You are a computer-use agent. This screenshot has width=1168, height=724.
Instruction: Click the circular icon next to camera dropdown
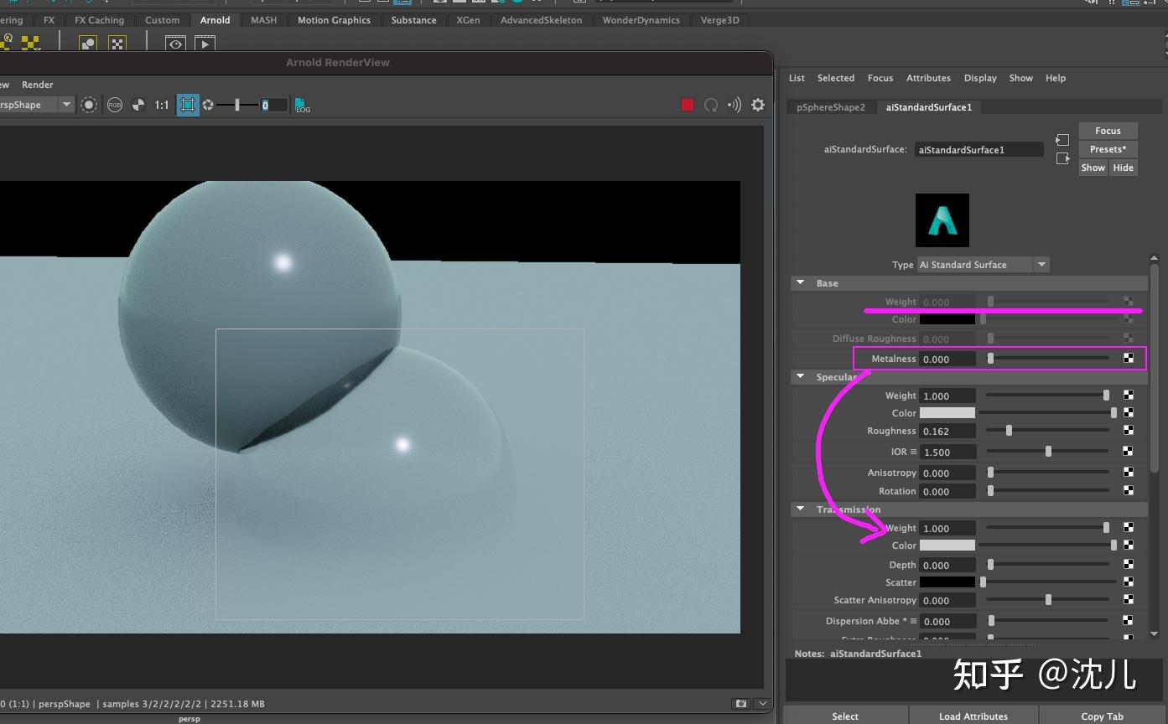[x=89, y=105]
